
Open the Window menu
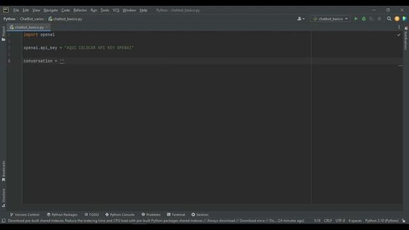click(129, 10)
